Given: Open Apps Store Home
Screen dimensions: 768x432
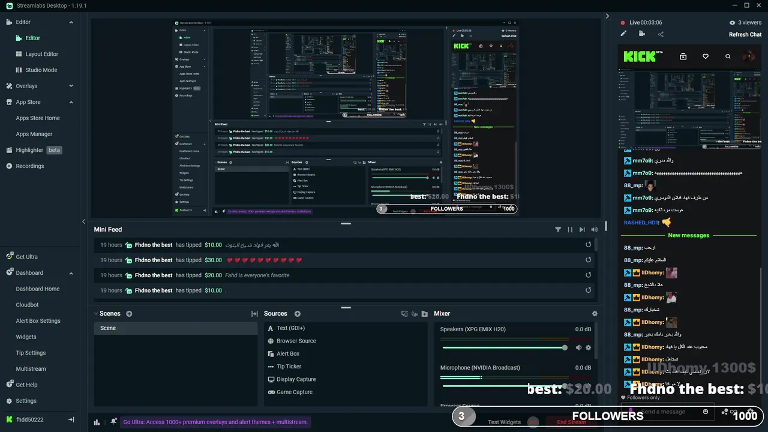Looking at the screenshot, I should click(x=38, y=118).
